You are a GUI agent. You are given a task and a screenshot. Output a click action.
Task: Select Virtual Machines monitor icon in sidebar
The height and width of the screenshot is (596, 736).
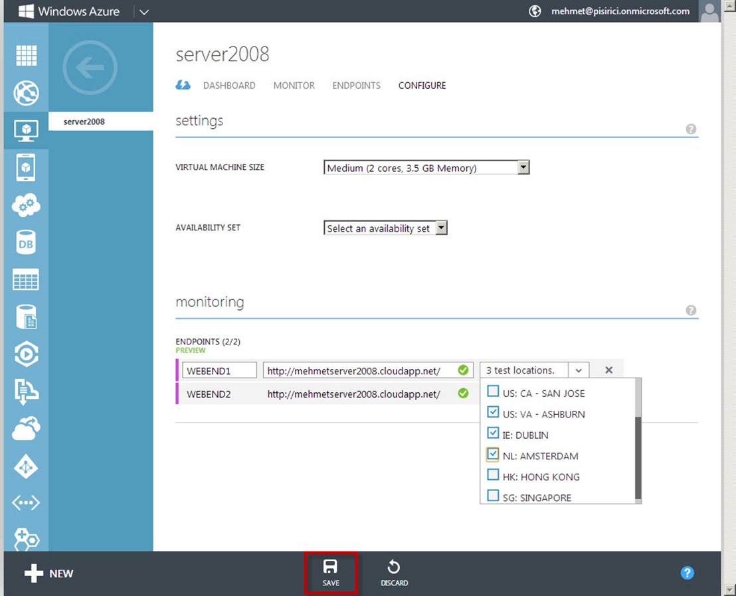[27, 130]
